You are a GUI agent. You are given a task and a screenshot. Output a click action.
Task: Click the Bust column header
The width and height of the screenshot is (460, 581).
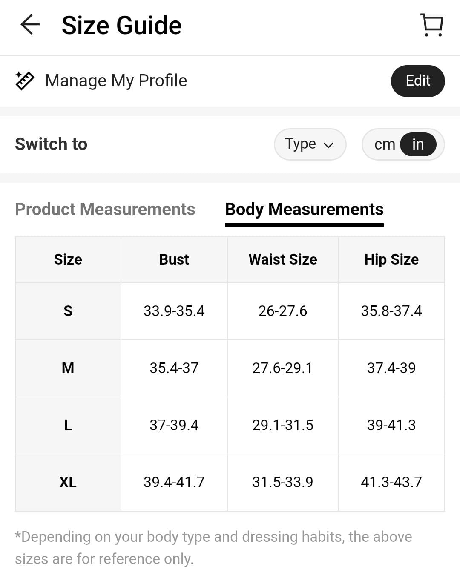(x=174, y=259)
